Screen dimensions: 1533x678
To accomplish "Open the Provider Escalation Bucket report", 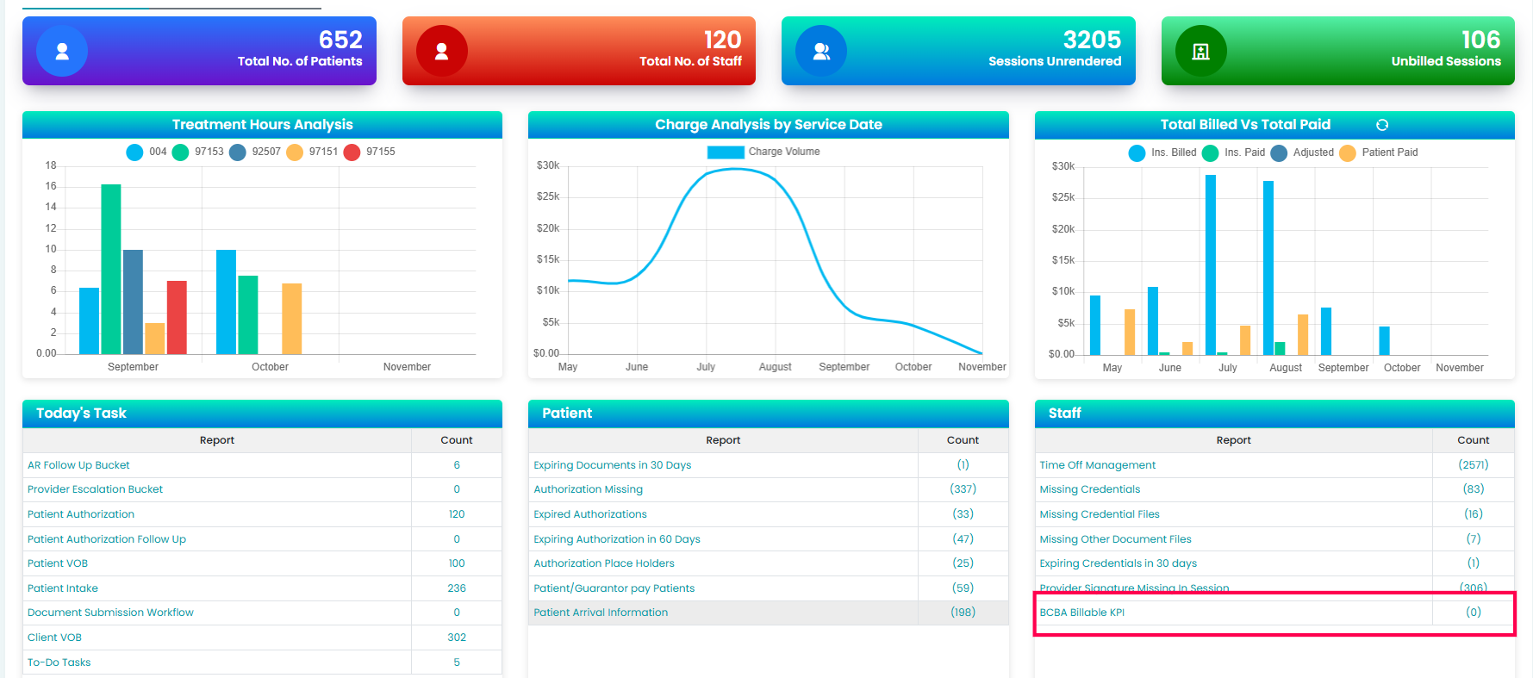I will pos(95,489).
